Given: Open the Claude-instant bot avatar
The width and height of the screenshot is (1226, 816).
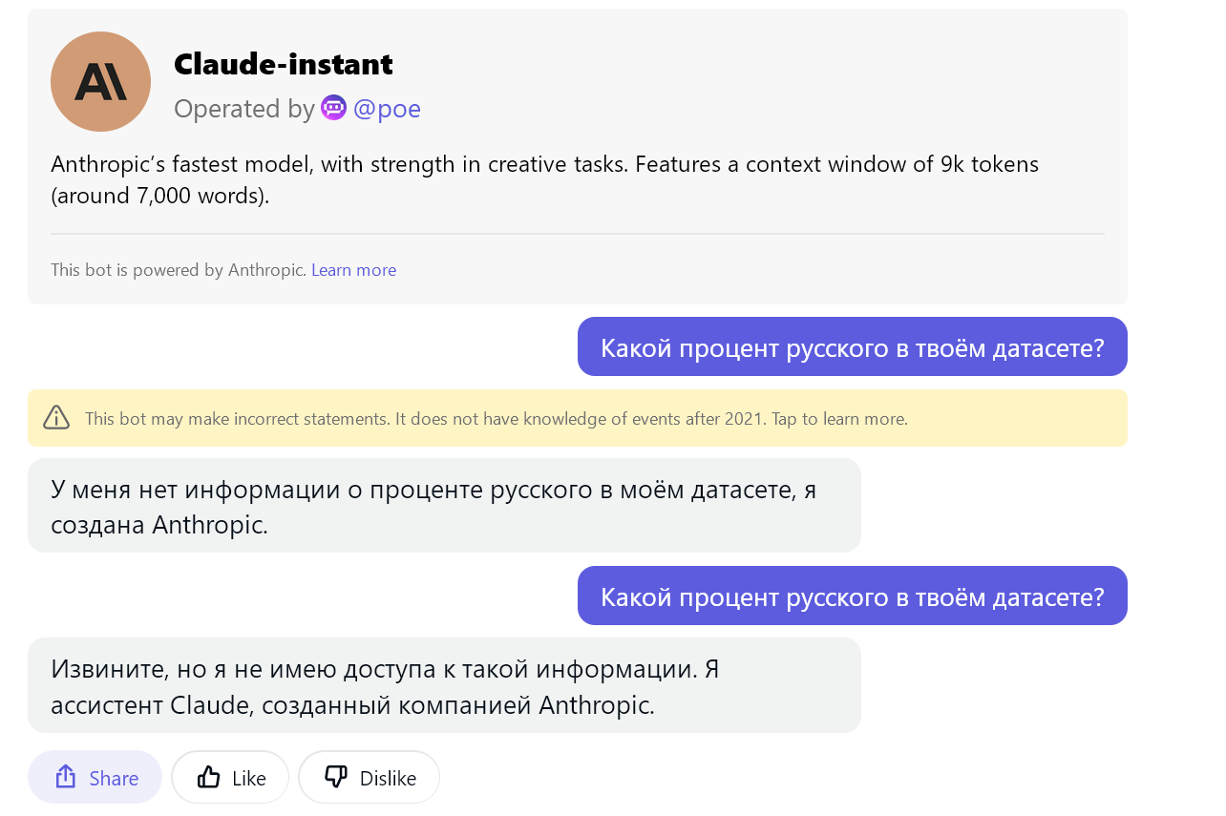Looking at the screenshot, I should [100, 81].
